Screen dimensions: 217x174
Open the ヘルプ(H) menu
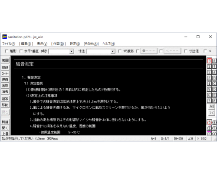coord(108,43)
